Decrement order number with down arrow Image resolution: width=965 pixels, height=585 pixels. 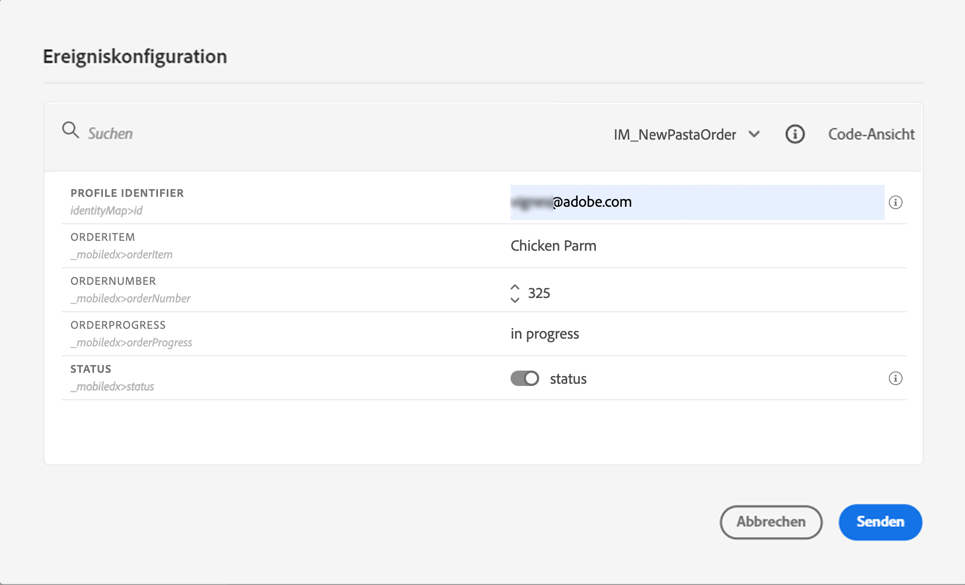tap(515, 300)
